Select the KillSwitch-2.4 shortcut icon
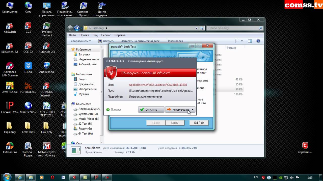 pyautogui.click(x=10, y=48)
